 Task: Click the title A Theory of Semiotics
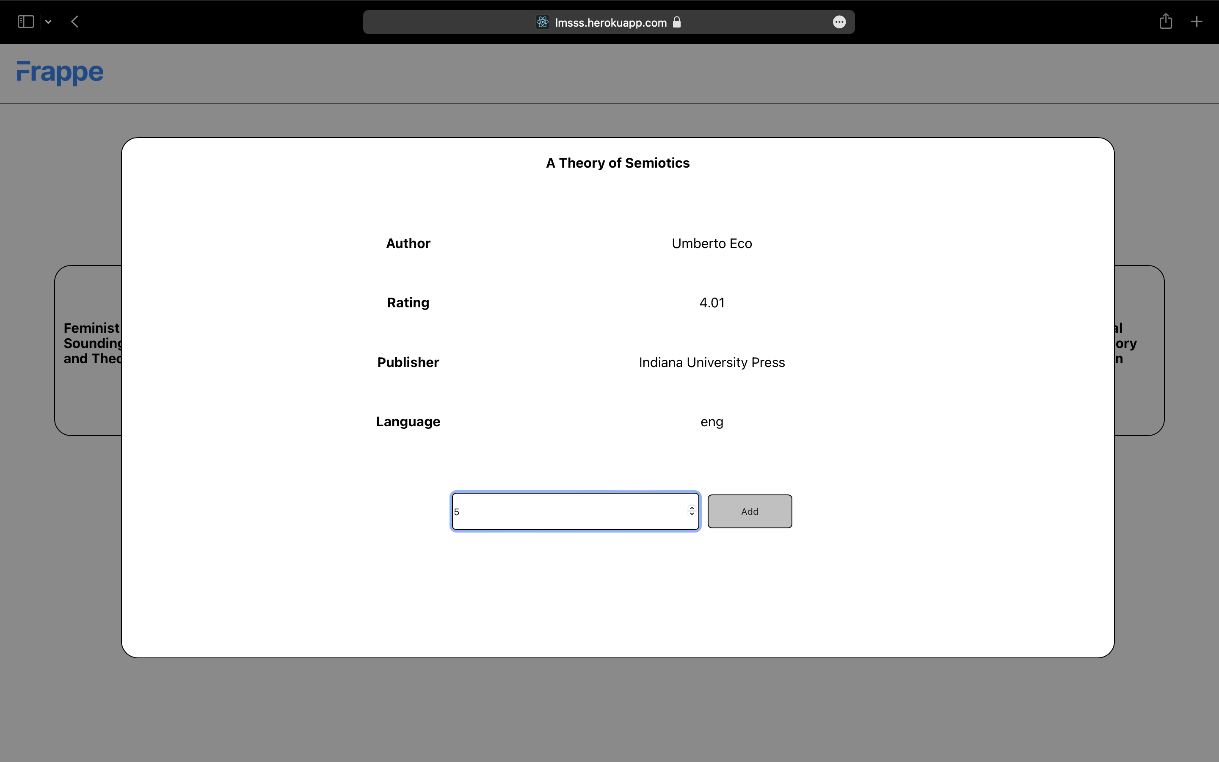click(617, 162)
